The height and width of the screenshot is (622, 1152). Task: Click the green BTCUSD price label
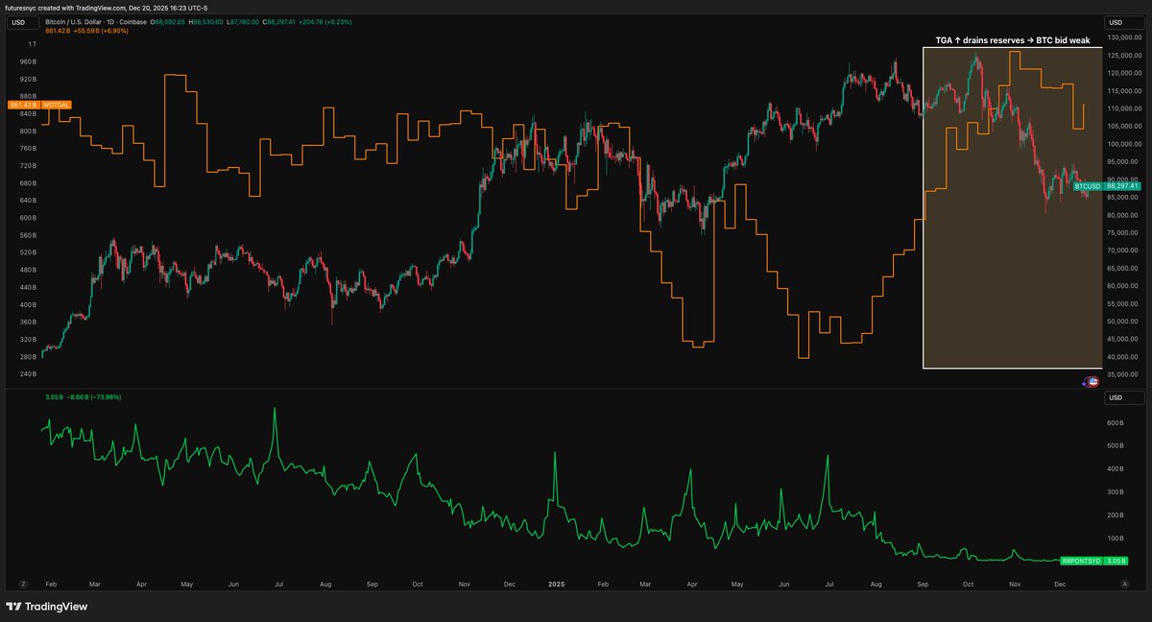[x=1087, y=186]
